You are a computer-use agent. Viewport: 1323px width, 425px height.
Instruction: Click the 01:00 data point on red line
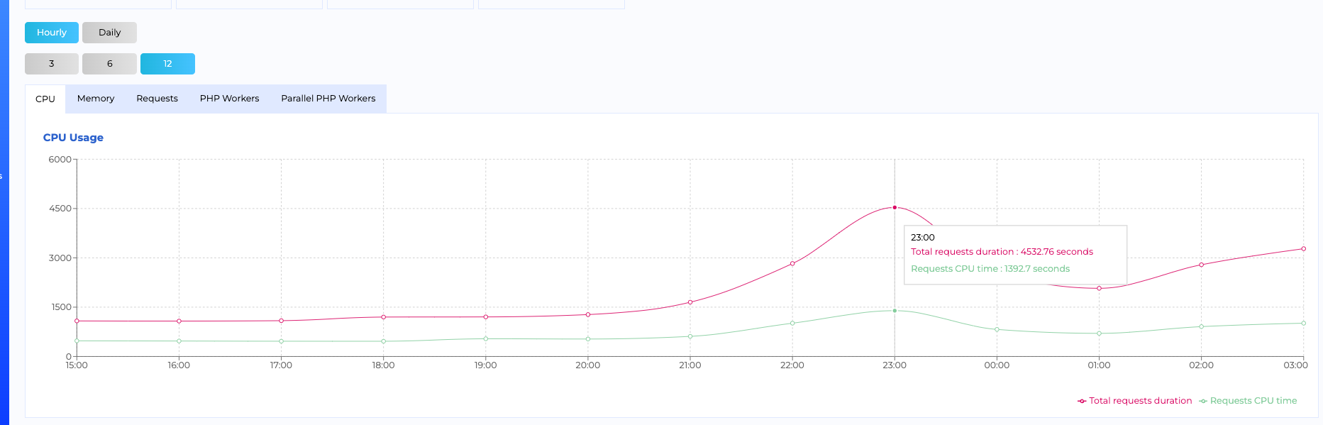pos(1099,288)
